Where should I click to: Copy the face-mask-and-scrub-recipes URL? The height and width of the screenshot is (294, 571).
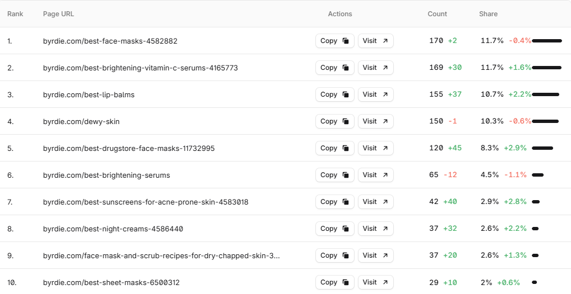(334, 255)
